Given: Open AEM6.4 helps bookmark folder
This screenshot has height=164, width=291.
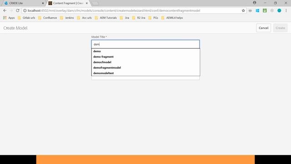Looking at the screenshot, I should tap(172, 18).
